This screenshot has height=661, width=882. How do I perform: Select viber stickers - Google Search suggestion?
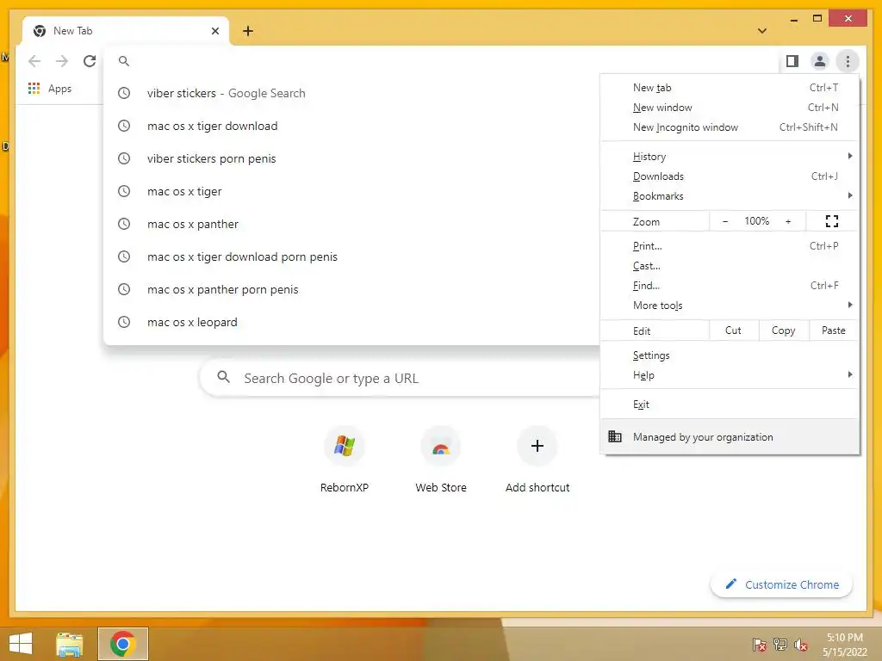coord(351,93)
